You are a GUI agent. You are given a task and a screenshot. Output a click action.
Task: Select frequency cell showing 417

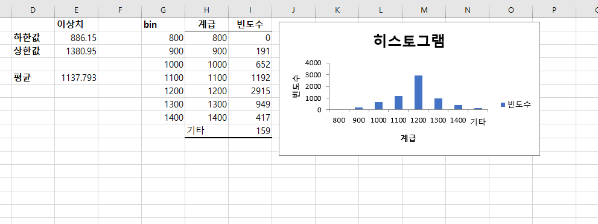coord(250,118)
